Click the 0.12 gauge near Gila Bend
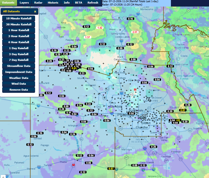Image resolution: width=209 pixels, height=178 pixels. pos(80,156)
